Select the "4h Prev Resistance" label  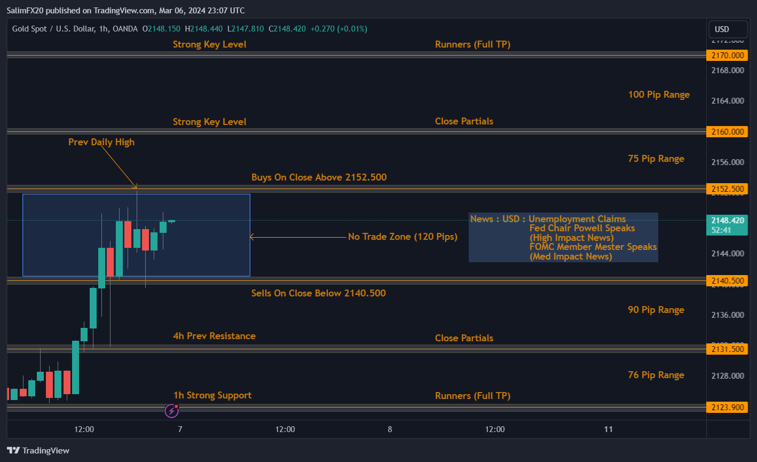click(x=214, y=336)
